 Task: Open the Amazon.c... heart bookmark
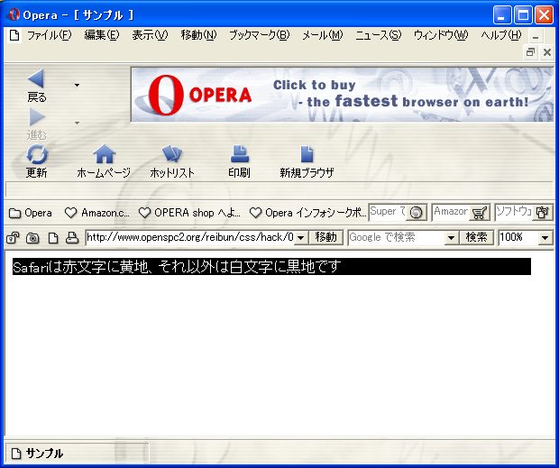click(x=97, y=213)
